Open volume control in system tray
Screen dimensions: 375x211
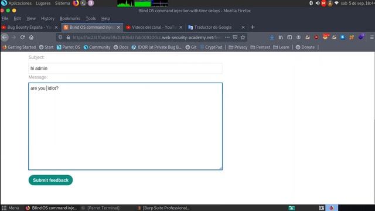[318, 3]
